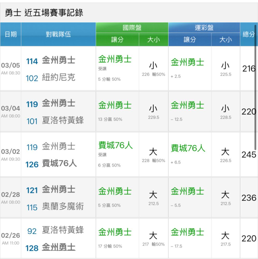Viewport: 258px width, 259px height.
Task: Click '讓分' subheader under 運彩盤
Action: pos(190,40)
